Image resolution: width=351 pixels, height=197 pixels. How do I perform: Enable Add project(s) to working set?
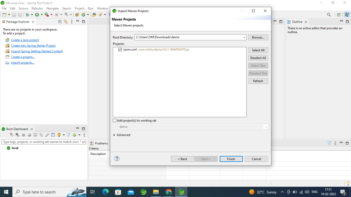coord(114,120)
